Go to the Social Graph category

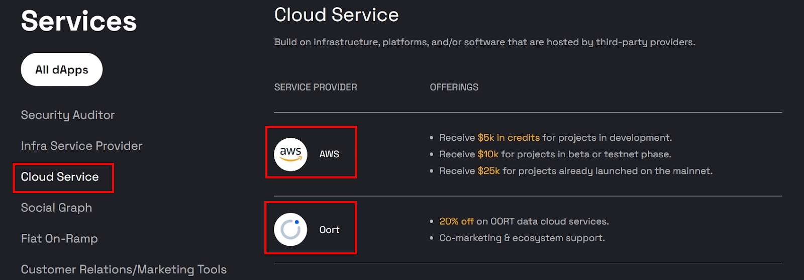point(56,208)
